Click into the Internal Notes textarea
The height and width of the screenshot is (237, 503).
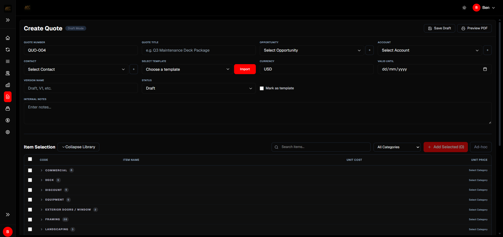pos(258,113)
